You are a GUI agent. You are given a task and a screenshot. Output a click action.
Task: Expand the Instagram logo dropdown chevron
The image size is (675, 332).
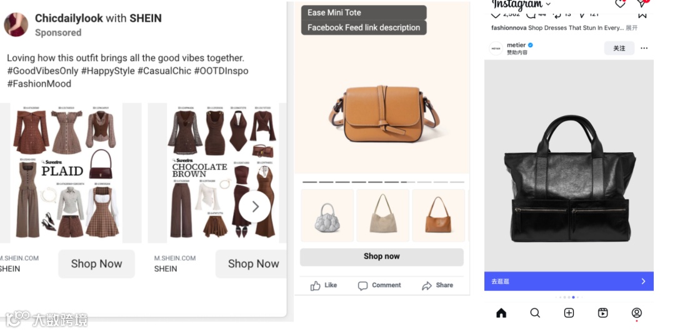pos(547,5)
